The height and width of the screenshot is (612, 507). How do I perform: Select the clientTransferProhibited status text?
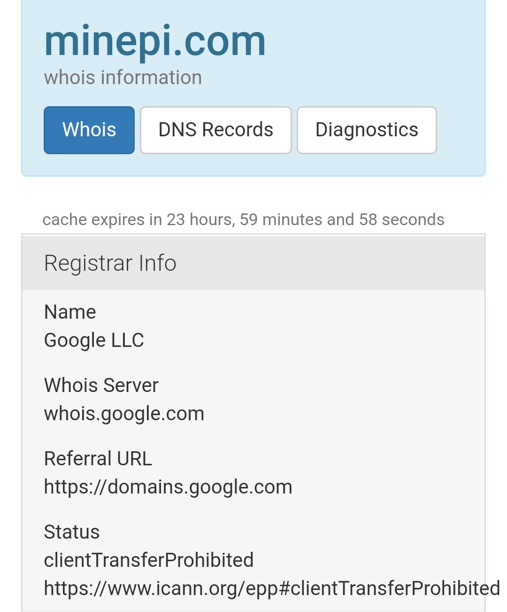(x=149, y=560)
